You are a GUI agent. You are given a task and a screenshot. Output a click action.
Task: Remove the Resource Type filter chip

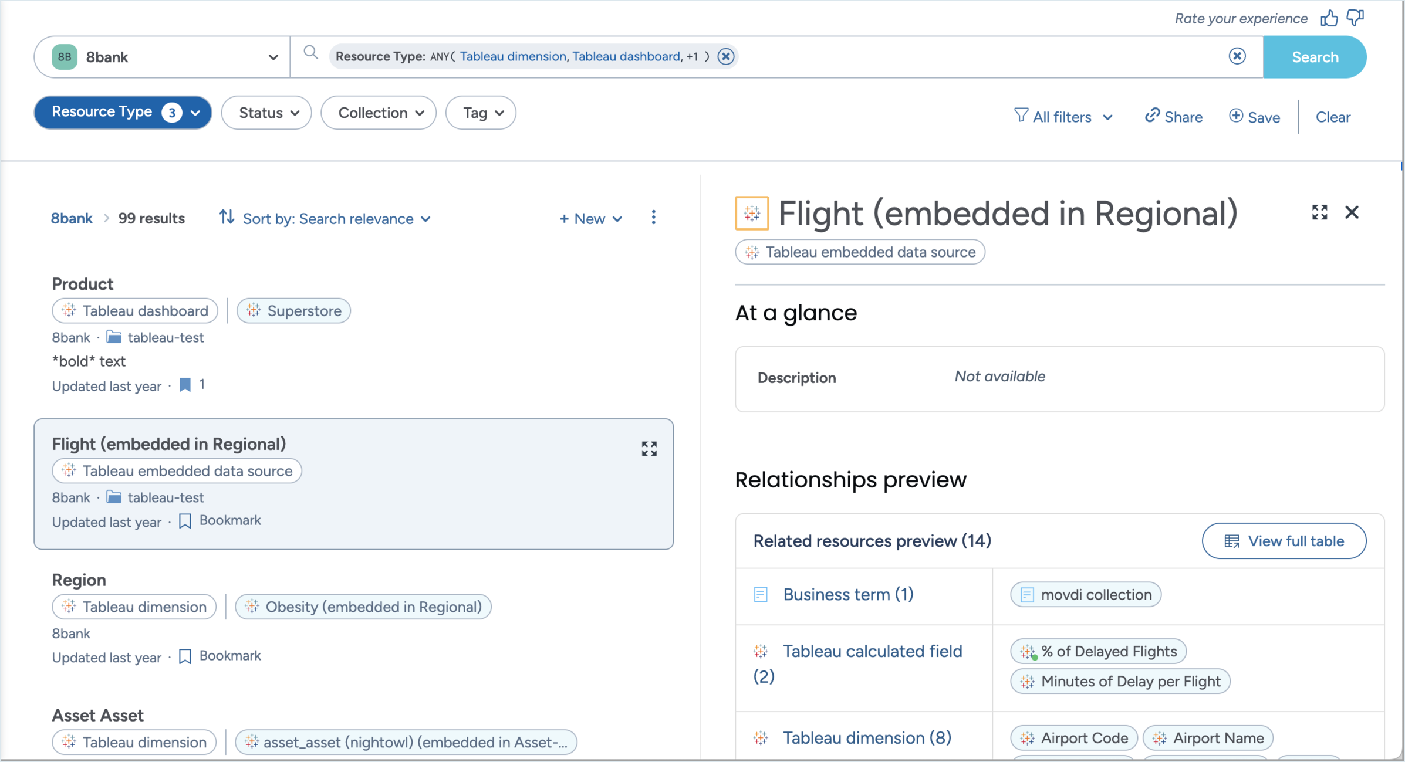point(726,56)
